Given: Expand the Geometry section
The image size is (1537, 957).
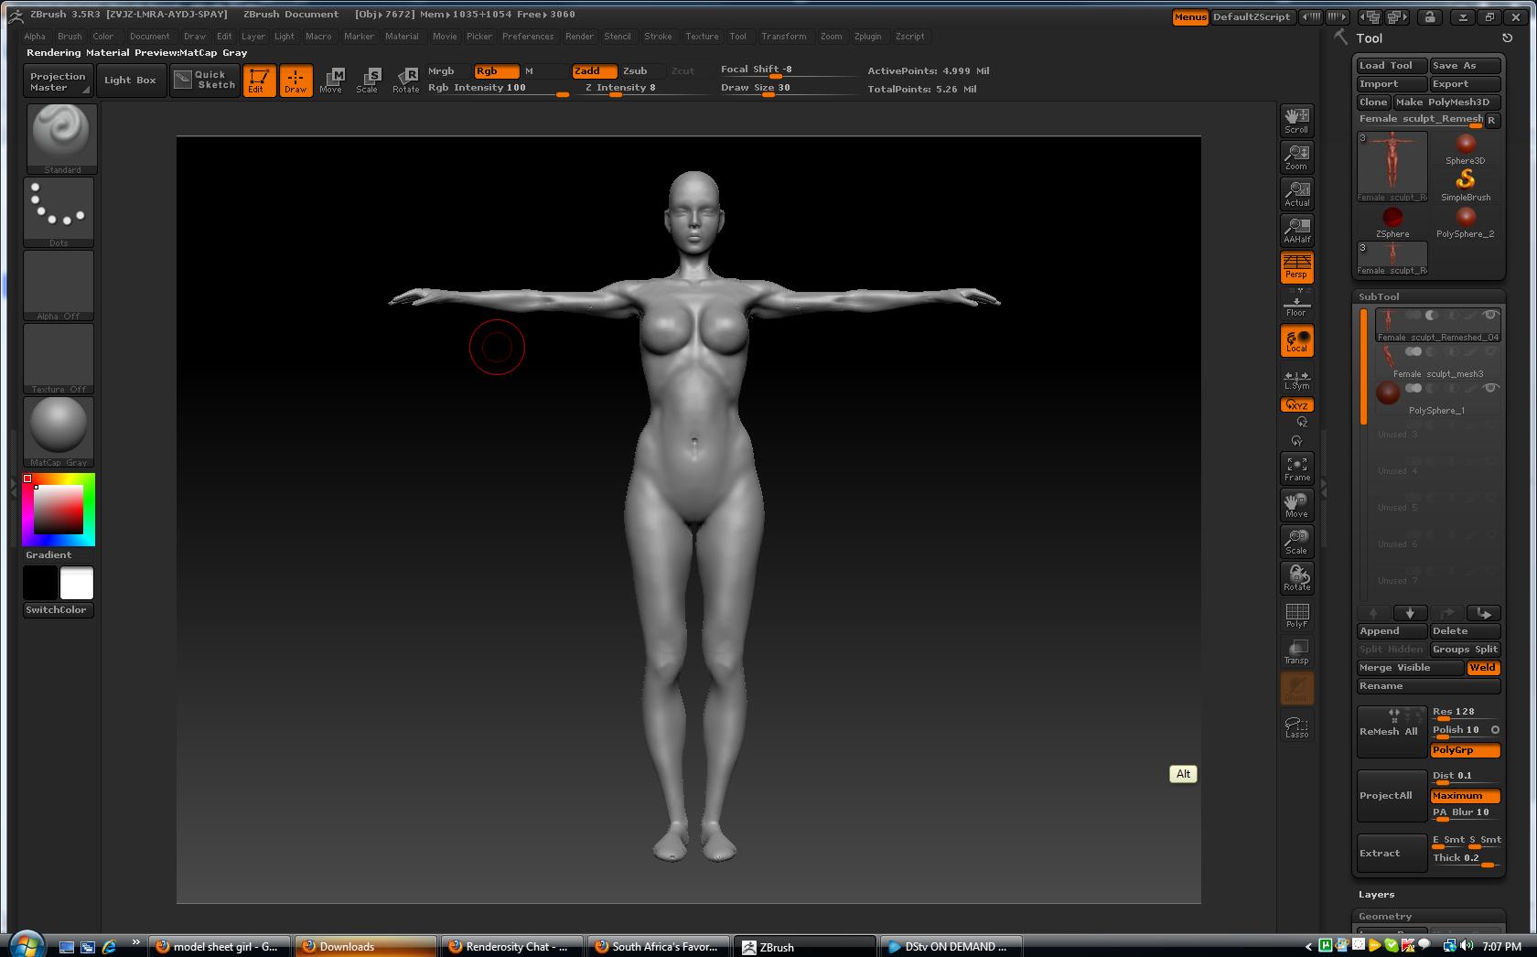Looking at the screenshot, I should tap(1385, 916).
